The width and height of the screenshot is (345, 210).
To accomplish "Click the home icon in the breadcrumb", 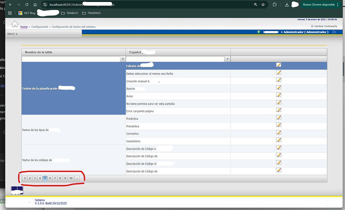I will pos(14,24).
